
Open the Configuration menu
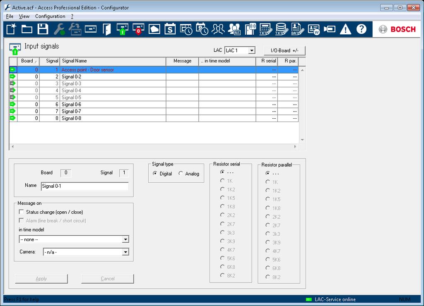click(50, 16)
